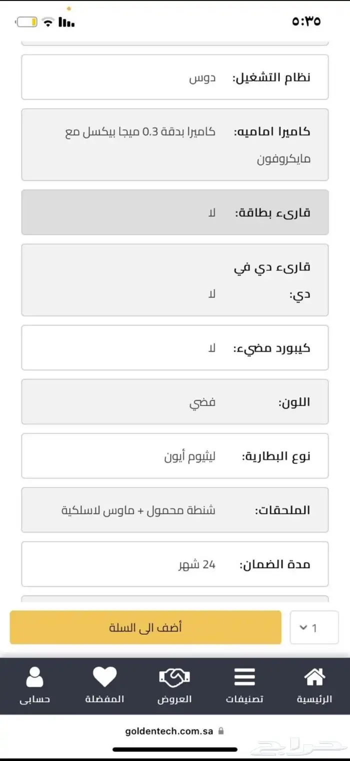
Task: Tap the battery indicator icon
Action: tap(25, 22)
